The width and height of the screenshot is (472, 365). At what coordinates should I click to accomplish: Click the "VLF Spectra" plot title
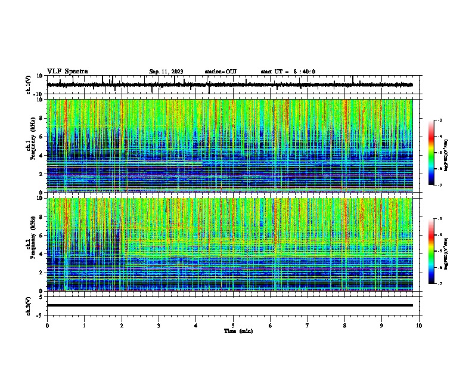(67, 72)
